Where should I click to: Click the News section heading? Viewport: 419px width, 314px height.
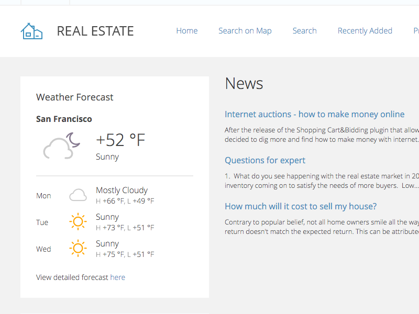tap(244, 83)
